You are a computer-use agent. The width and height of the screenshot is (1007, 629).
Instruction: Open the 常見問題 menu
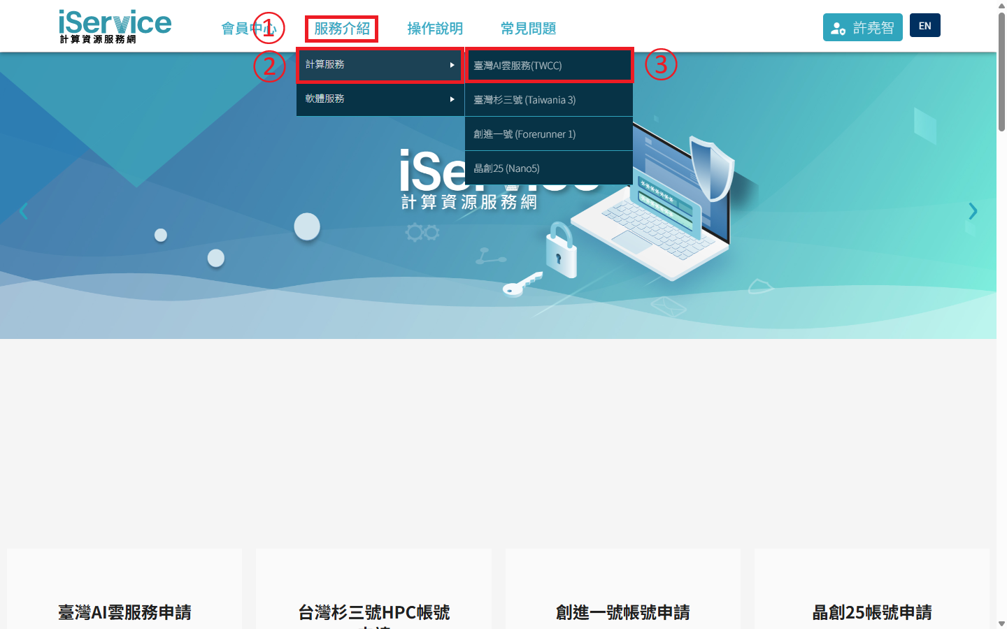[x=528, y=29]
